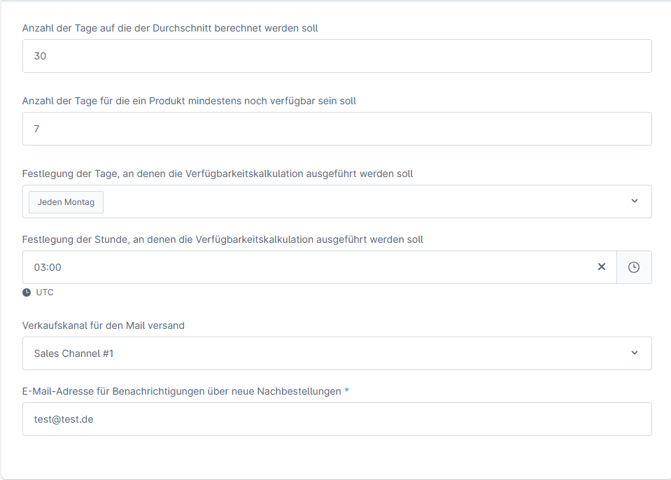Viewport: 671px width, 480px height.
Task: Focus the email field containing test@test.de
Action: tap(337, 419)
